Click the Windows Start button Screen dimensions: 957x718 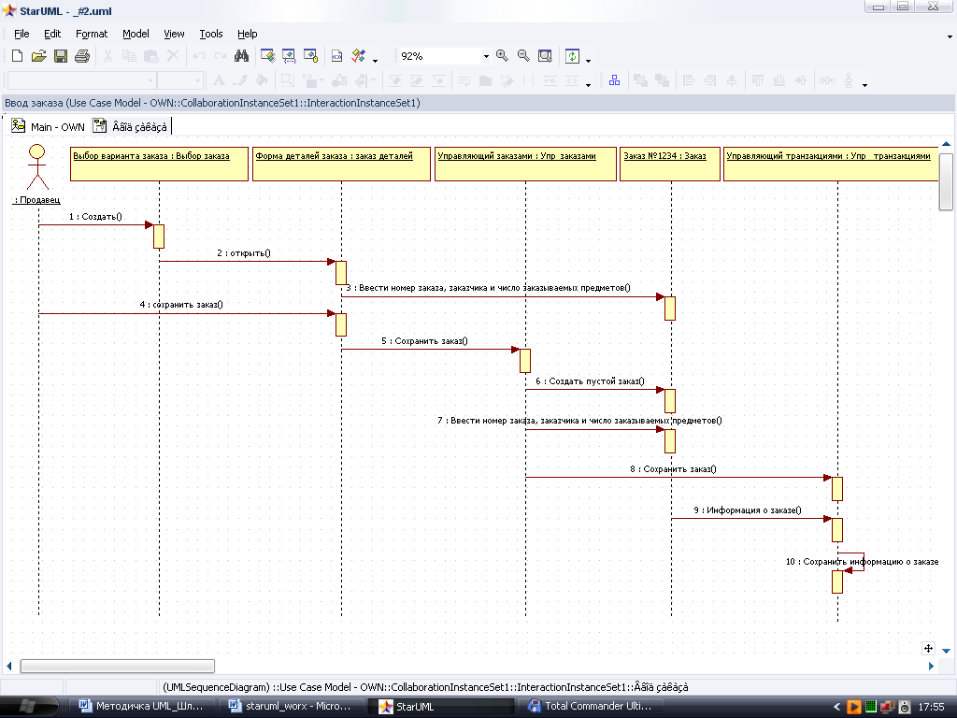[x=28, y=707]
